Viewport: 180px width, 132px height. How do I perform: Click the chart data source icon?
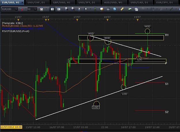21,9
